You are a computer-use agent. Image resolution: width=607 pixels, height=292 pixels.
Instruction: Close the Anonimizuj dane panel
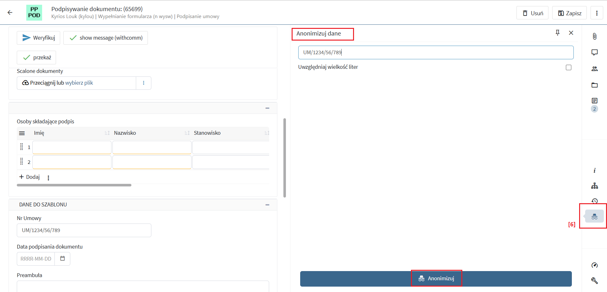pyautogui.click(x=571, y=33)
